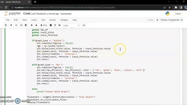Rename notebook by clicking Code title
187x105 pixels.
pos(27,13)
